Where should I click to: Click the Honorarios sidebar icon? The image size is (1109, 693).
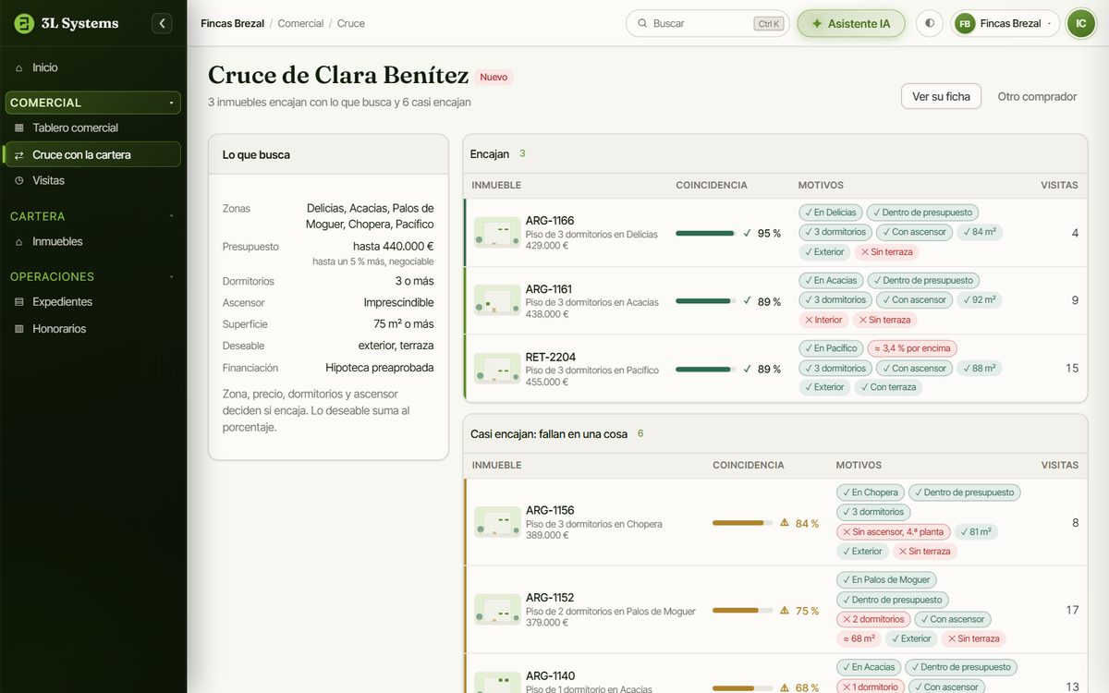19,328
